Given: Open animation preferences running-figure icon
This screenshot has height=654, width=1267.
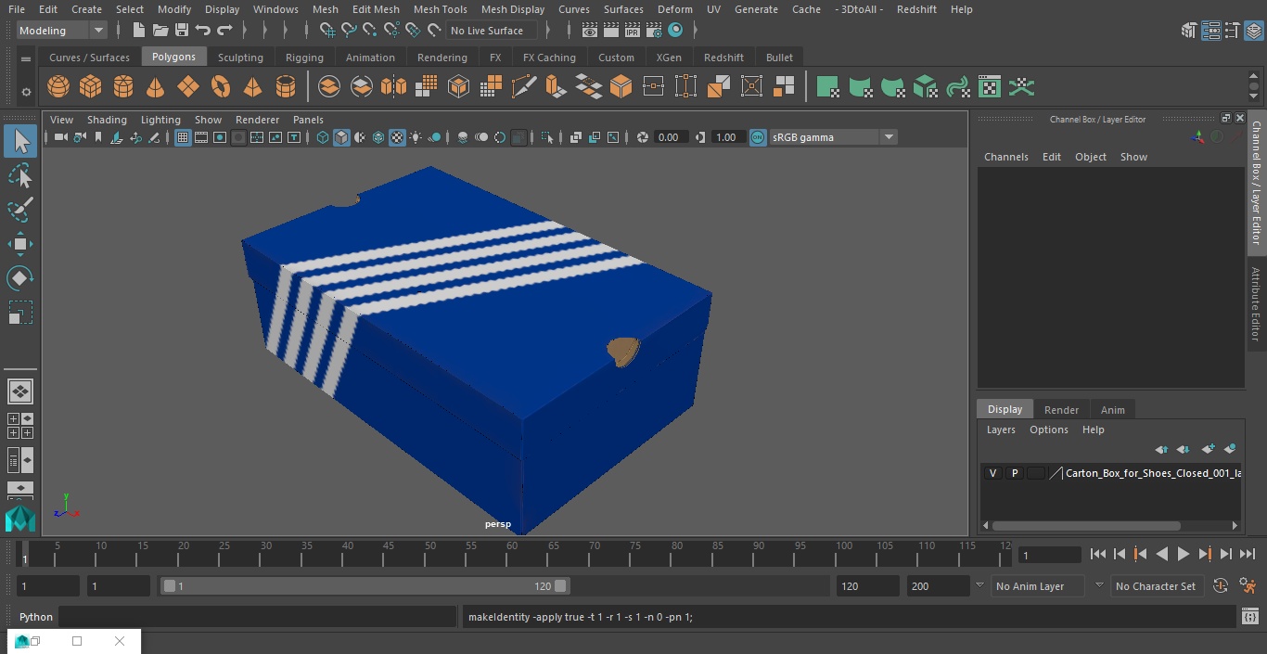Looking at the screenshot, I should [1248, 586].
